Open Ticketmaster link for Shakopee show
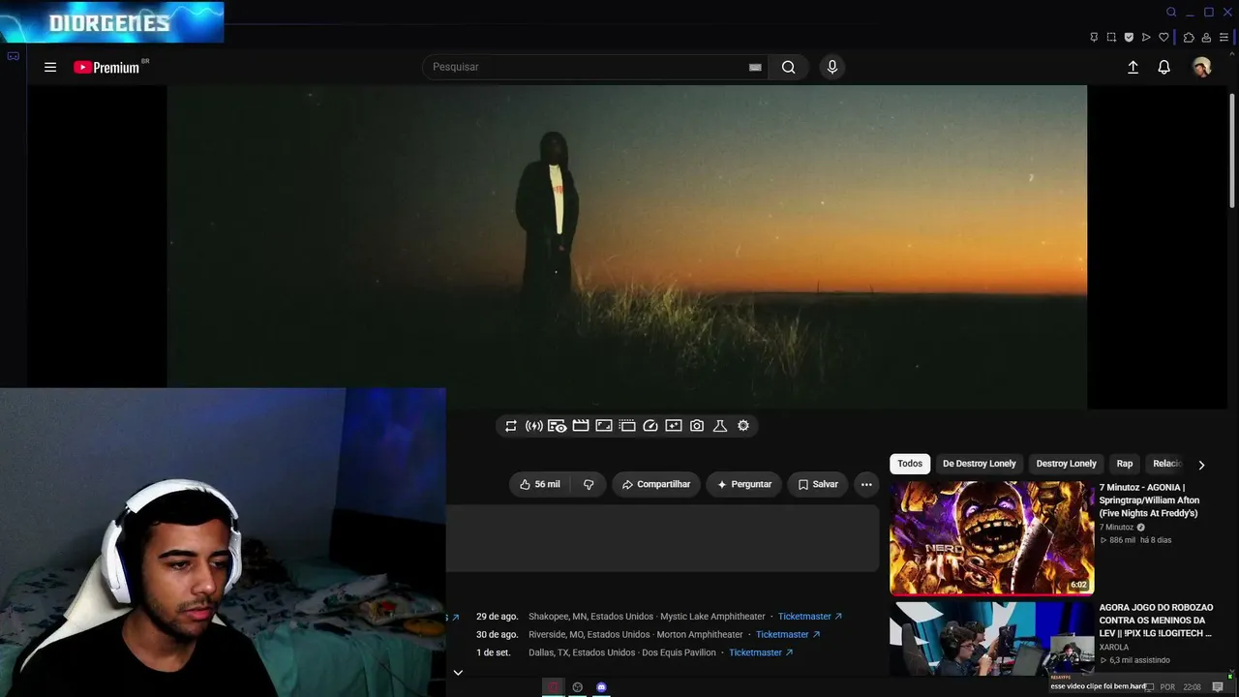Screen dimensions: 1239x697 pos(810,617)
